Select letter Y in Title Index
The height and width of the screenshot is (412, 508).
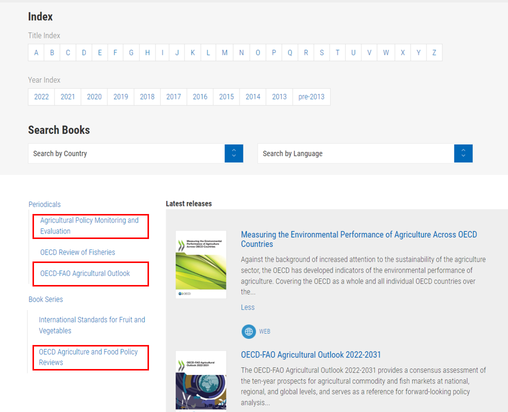point(418,52)
